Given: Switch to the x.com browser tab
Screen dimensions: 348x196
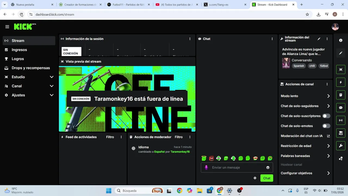Looking at the screenshot, I should point(225,5).
